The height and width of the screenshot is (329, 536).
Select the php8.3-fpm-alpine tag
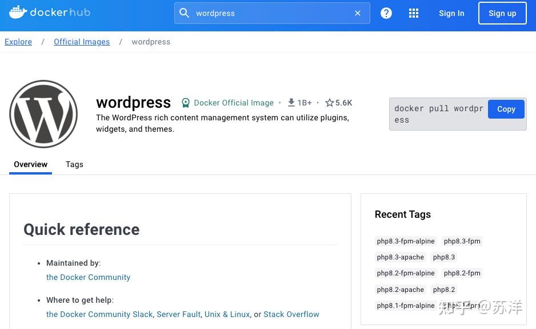(x=406, y=241)
